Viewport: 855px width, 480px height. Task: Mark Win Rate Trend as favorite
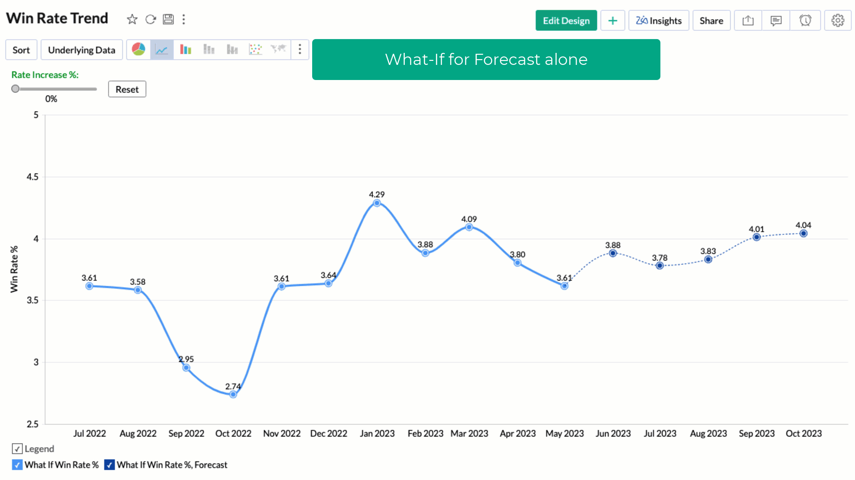pos(132,20)
